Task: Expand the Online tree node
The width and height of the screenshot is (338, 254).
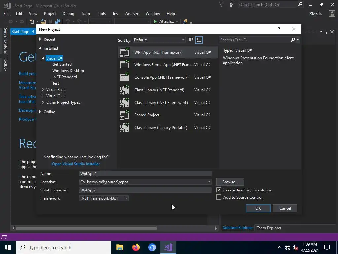Action: 40,112
